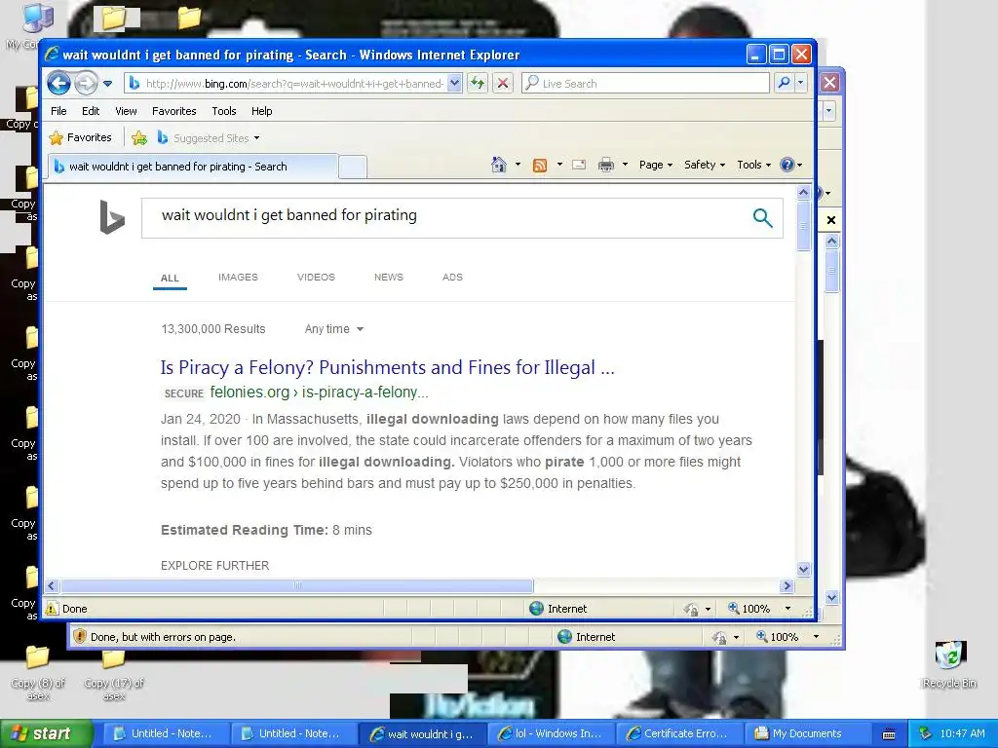The width and height of the screenshot is (998, 748).
Task: Click the Bing search query field
Action: click(445, 216)
